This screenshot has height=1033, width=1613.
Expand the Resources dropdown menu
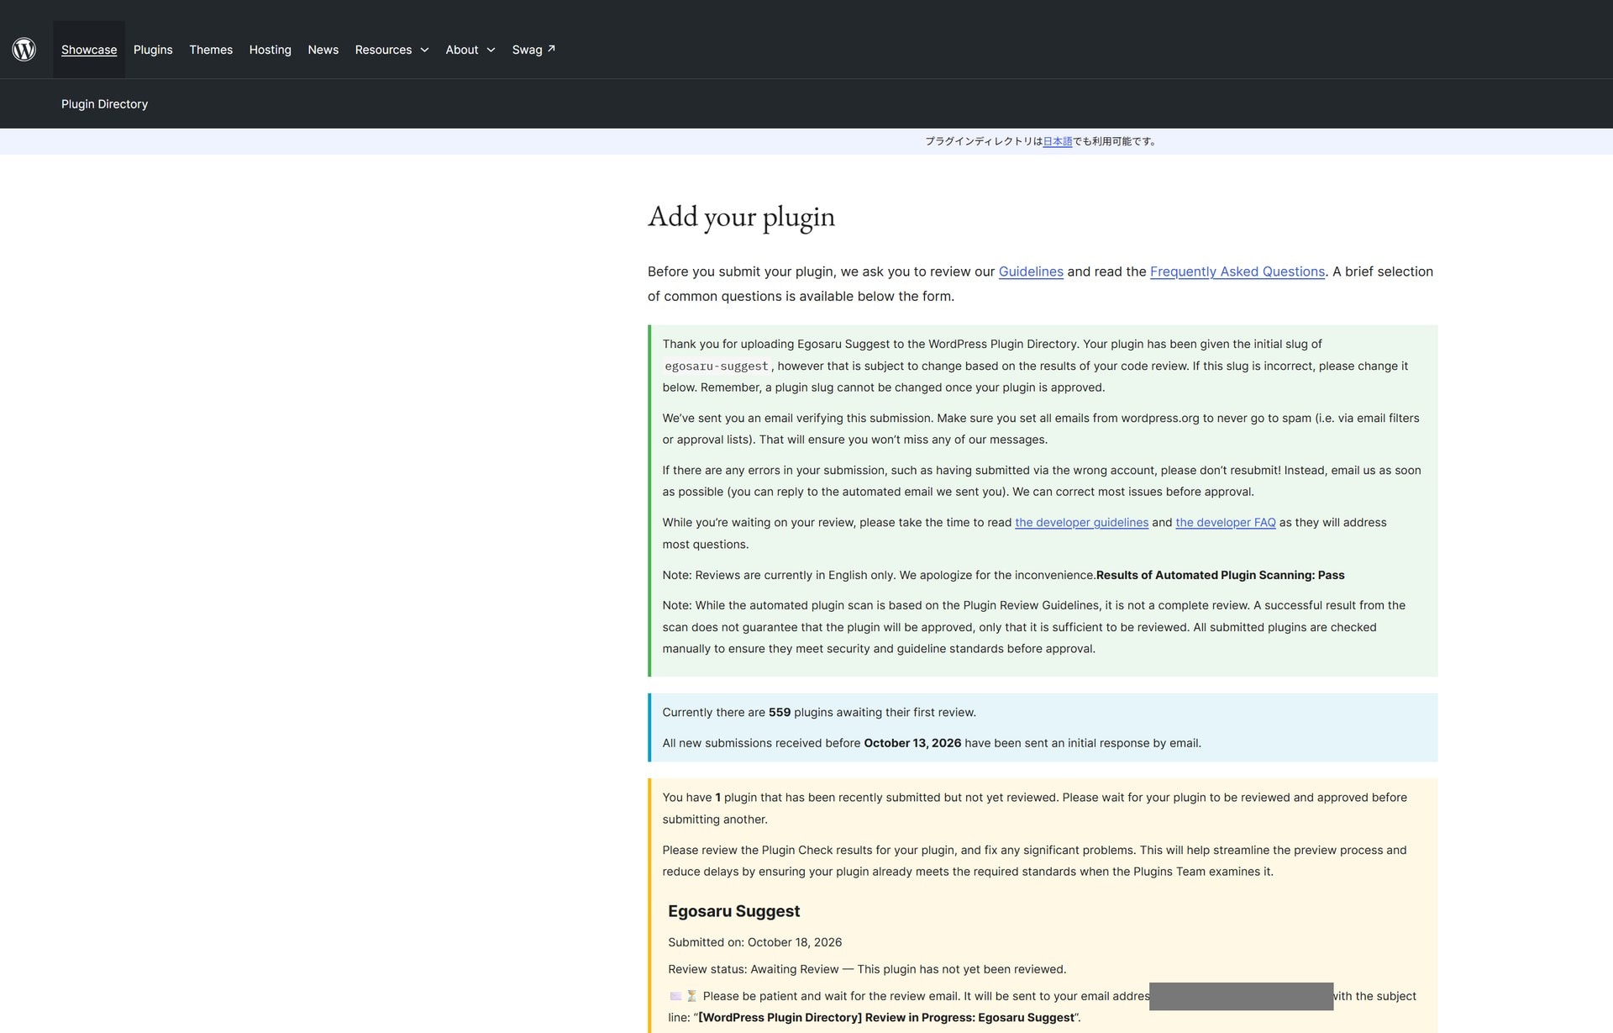391,50
